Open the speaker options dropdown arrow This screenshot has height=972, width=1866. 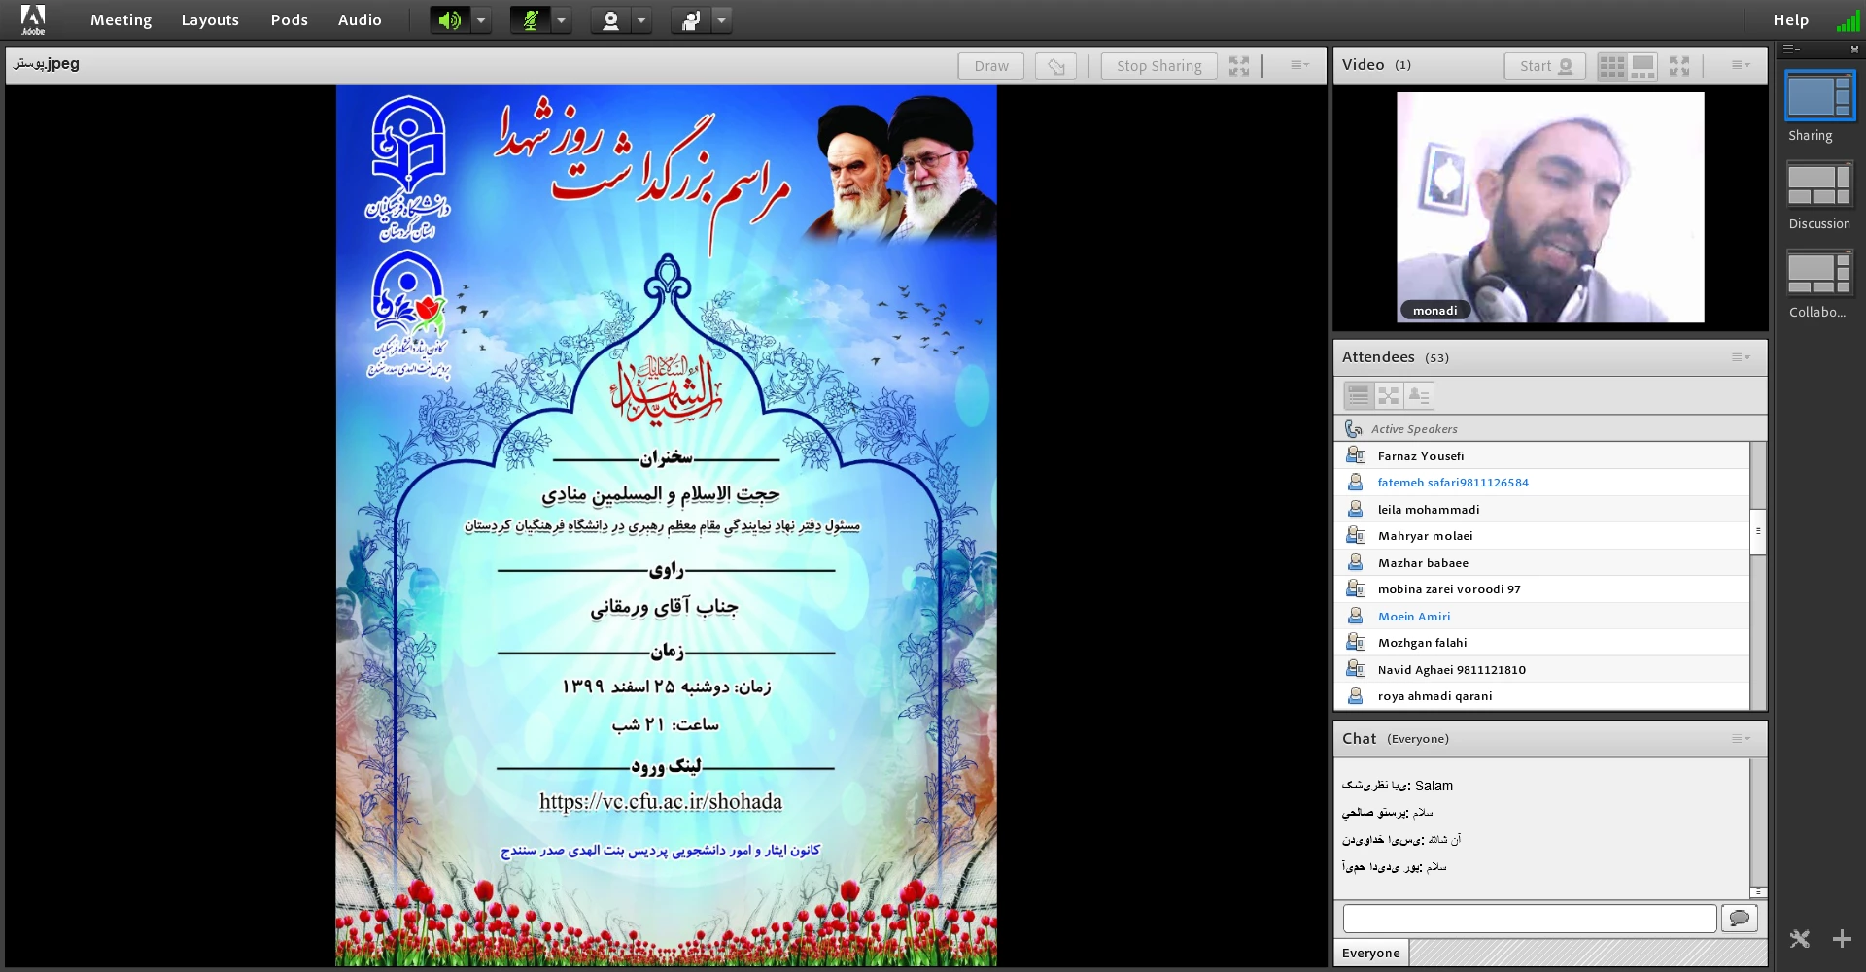pos(481,20)
